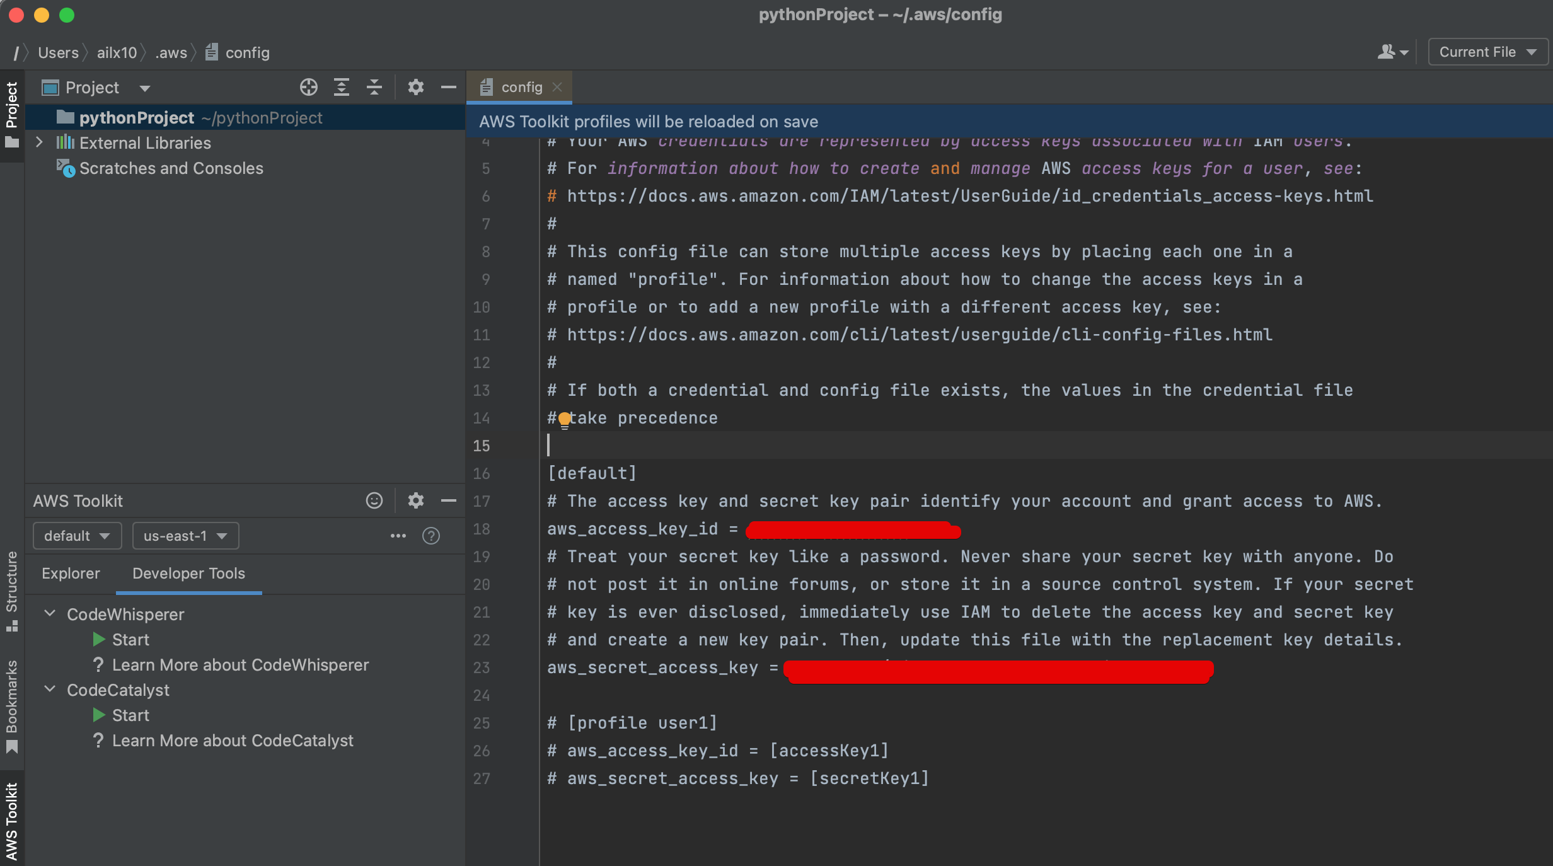The width and height of the screenshot is (1553, 866).
Task: Open Learn More about CodeWhisperer
Action: [241, 665]
